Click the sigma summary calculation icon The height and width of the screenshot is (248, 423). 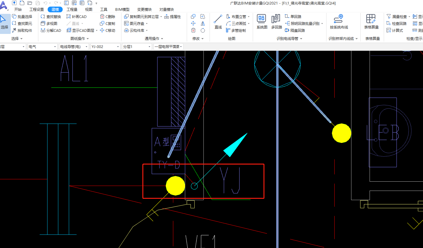pos(66,3)
